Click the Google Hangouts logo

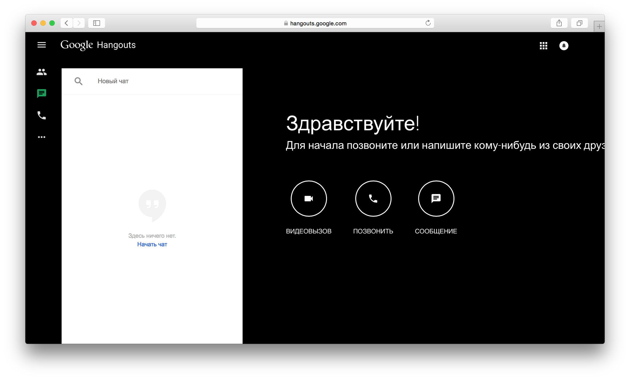tap(98, 45)
